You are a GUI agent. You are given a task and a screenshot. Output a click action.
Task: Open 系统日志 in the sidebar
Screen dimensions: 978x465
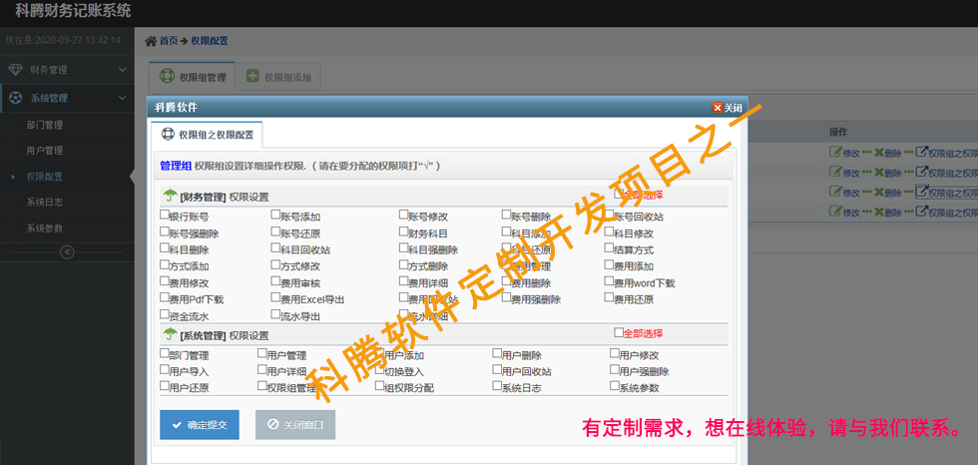tap(45, 203)
